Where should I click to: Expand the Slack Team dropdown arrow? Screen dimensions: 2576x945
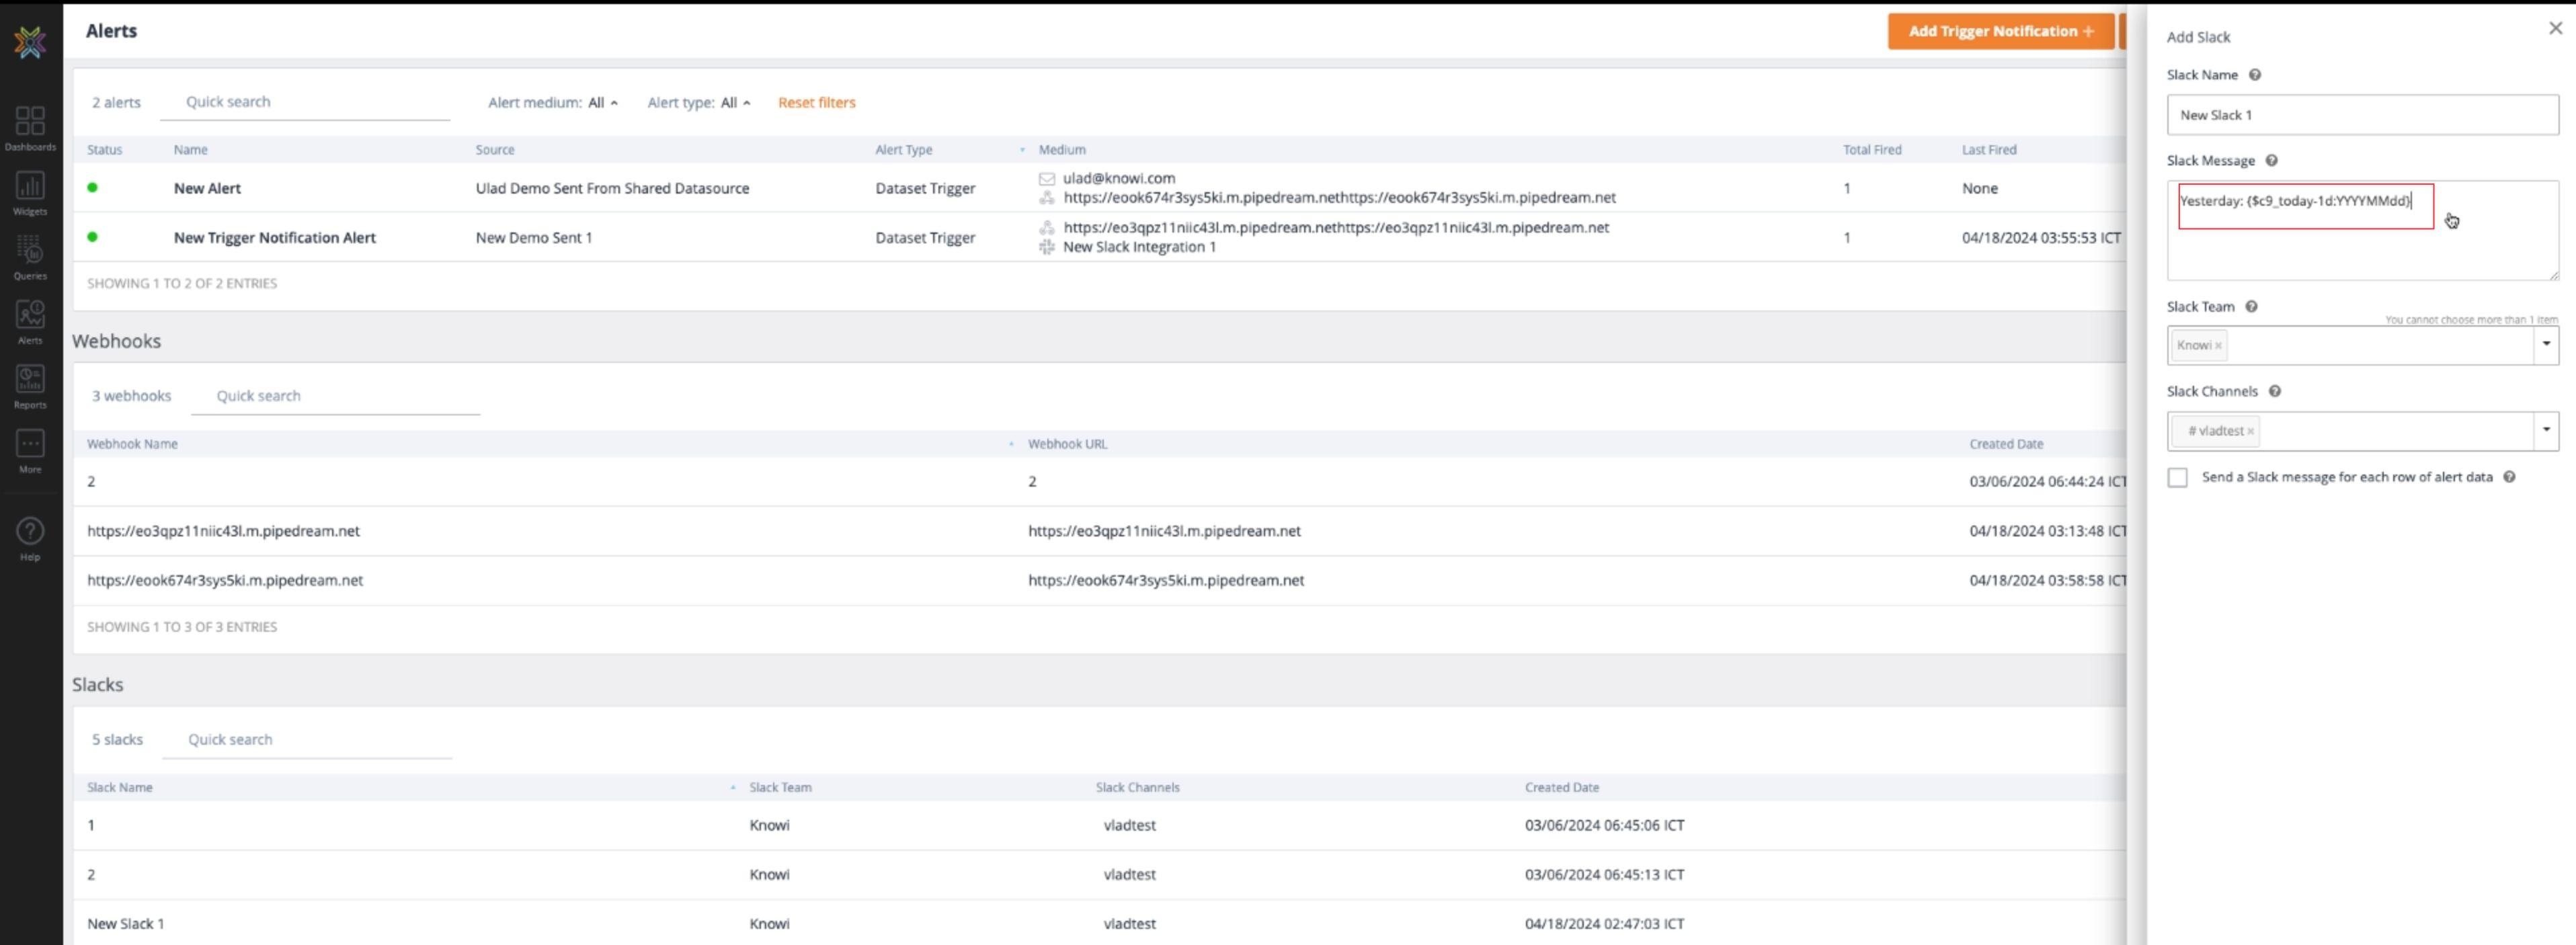[2545, 345]
